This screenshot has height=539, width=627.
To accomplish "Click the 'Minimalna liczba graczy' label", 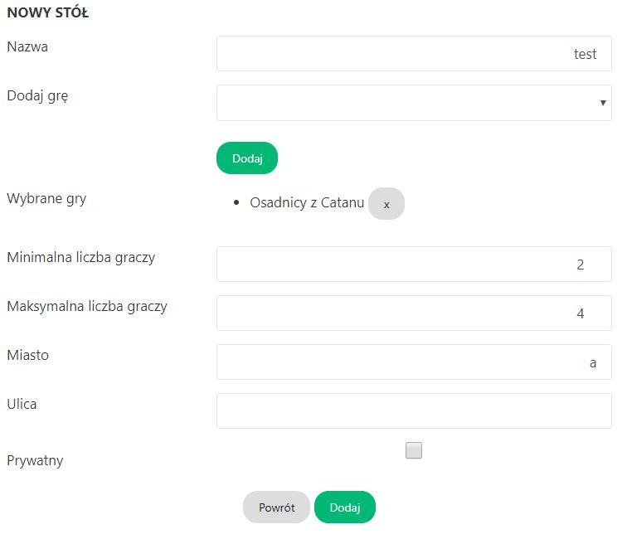I will 80,257.
